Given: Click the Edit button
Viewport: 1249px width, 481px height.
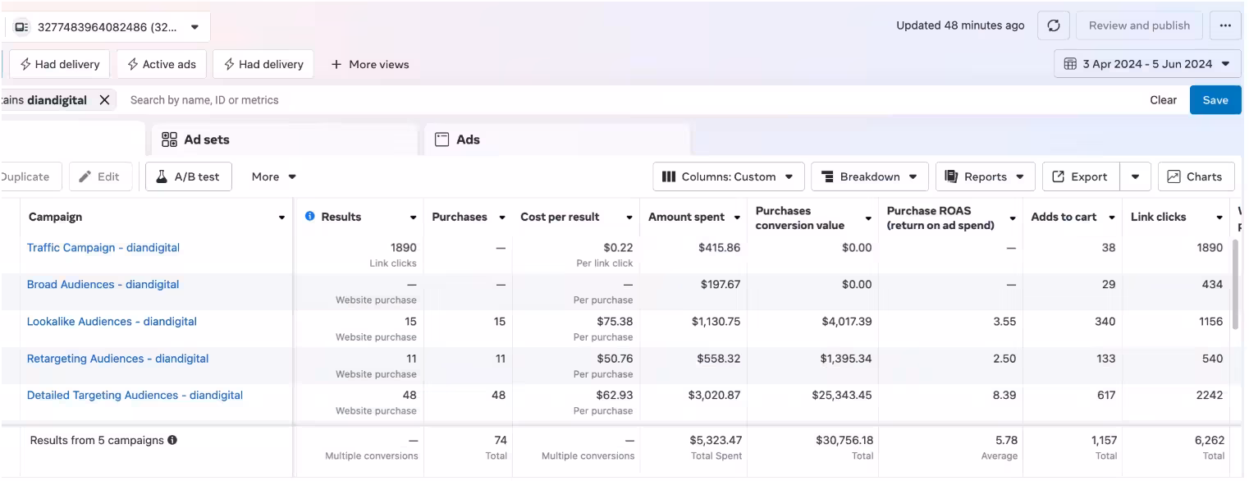Looking at the screenshot, I should point(100,176).
